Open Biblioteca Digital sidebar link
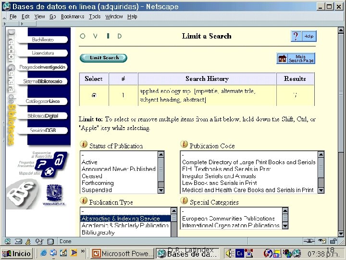Viewport: 346px width, 260px height. 43,116
